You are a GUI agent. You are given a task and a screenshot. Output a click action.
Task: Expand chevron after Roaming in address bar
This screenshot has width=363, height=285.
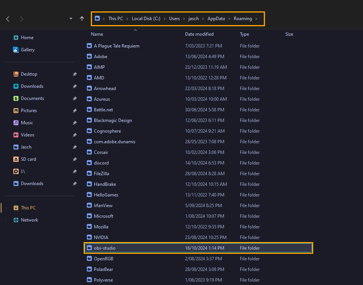(256, 19)
